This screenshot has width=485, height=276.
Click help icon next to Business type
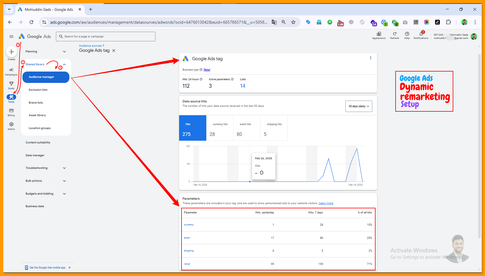[201, 70]
